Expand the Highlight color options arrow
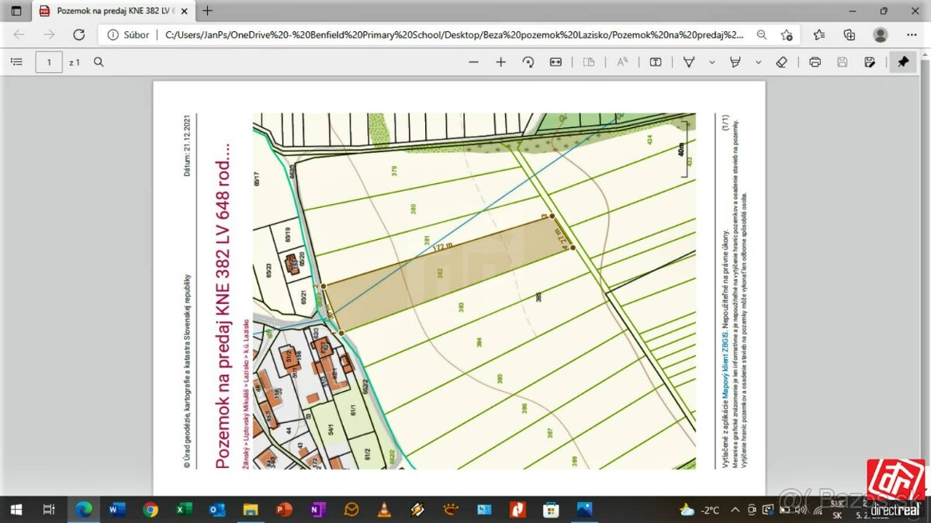The width and height of the screenshot is (931, 523). tap(758, 62)
